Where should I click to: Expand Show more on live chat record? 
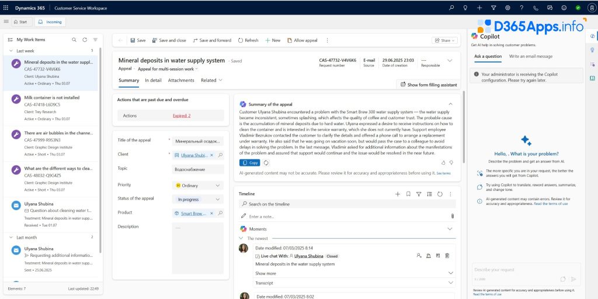click(x=451, y=273)
